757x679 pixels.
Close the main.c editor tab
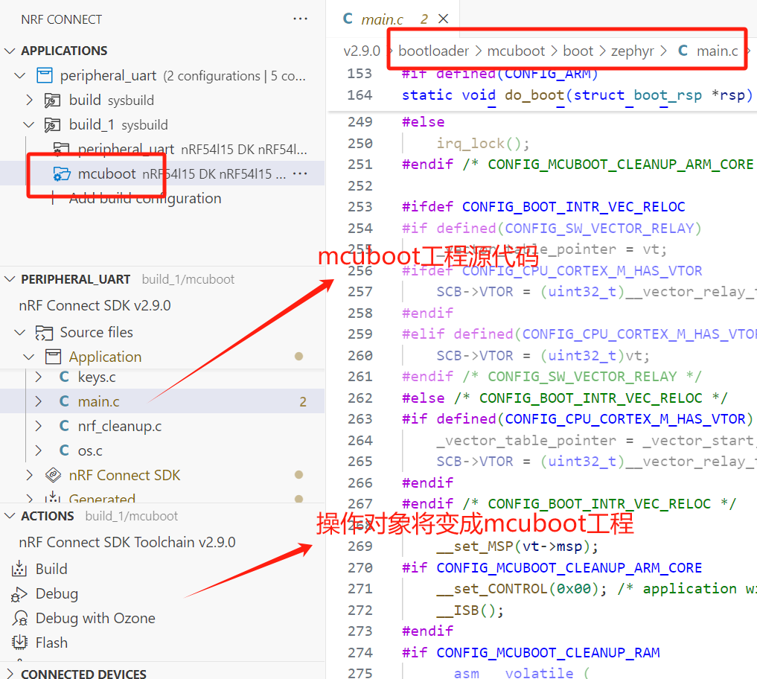(x=443, y=19)
